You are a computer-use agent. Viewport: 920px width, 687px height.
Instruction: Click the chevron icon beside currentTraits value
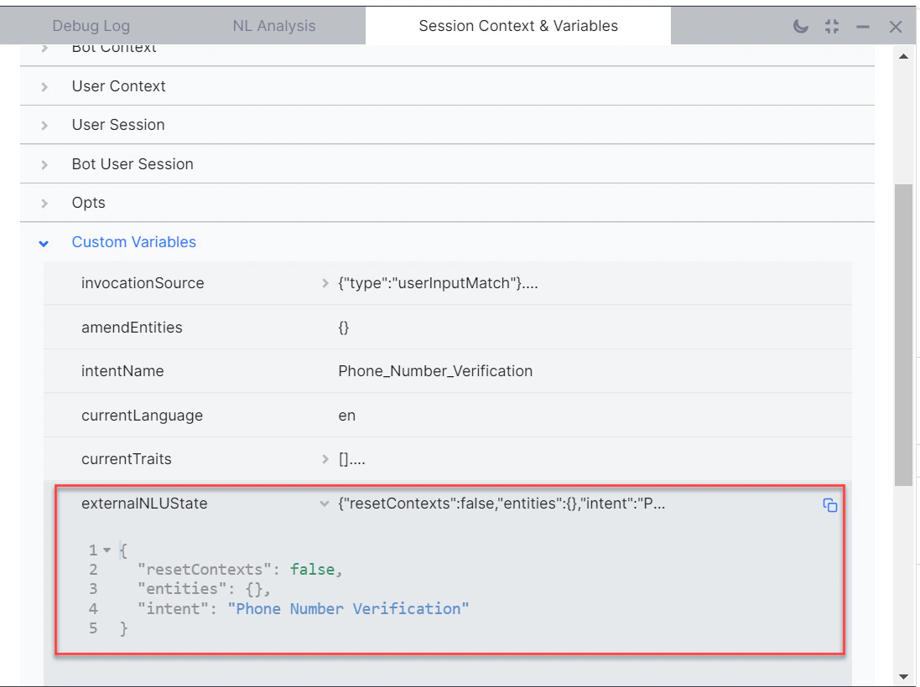click(325, 459)
